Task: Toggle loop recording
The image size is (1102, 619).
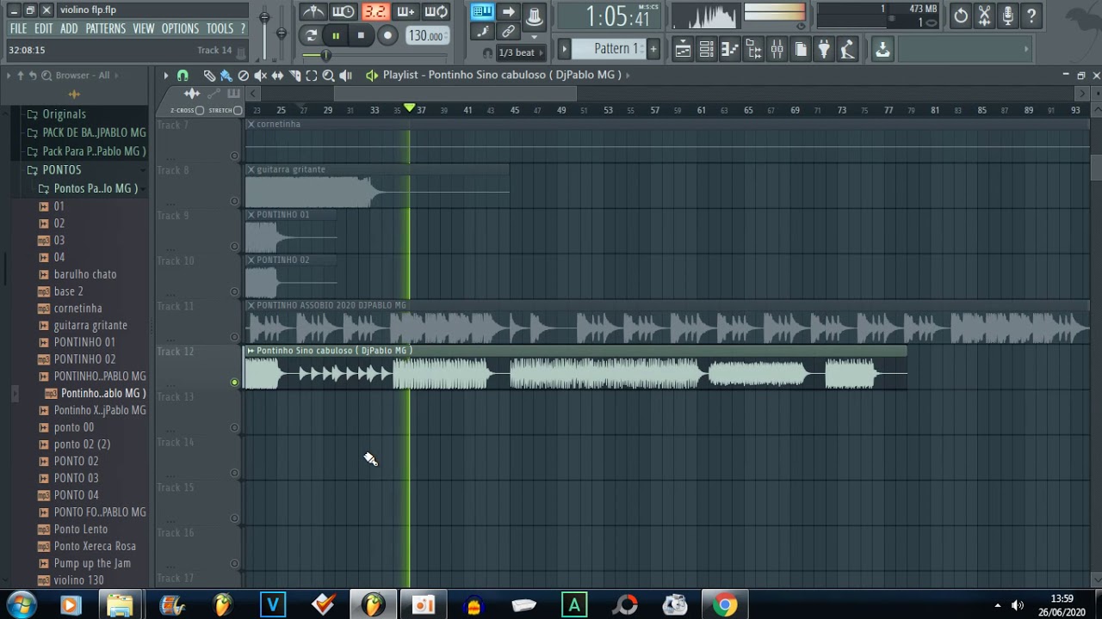Action: pyautogui.click(x=436, y=12)
